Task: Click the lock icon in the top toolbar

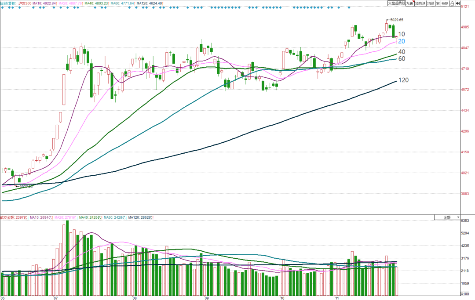Action: click(452, 4)
